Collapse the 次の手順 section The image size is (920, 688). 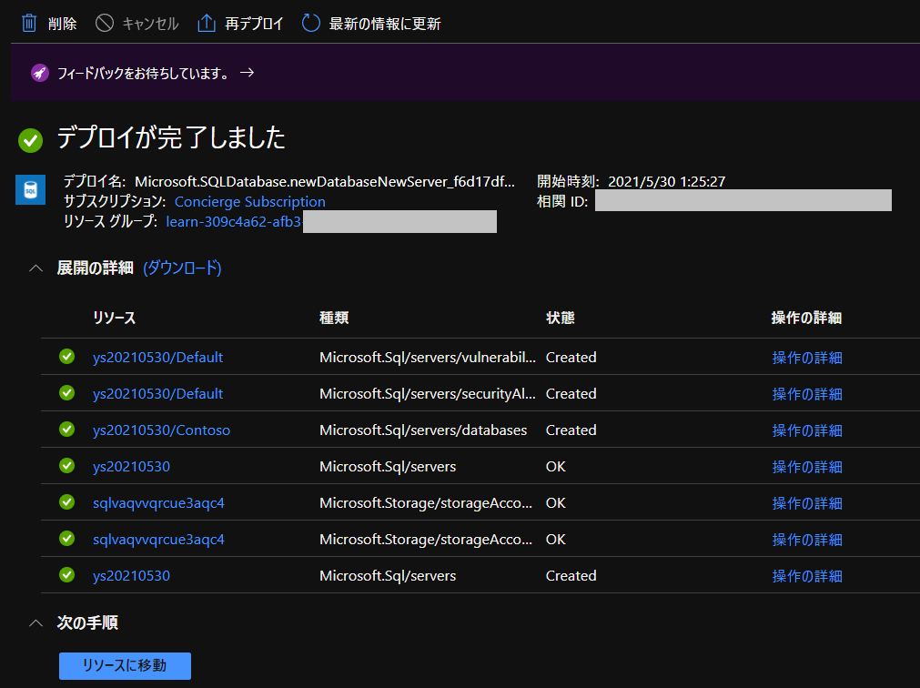pyautogui.click(x=35, y=622)
